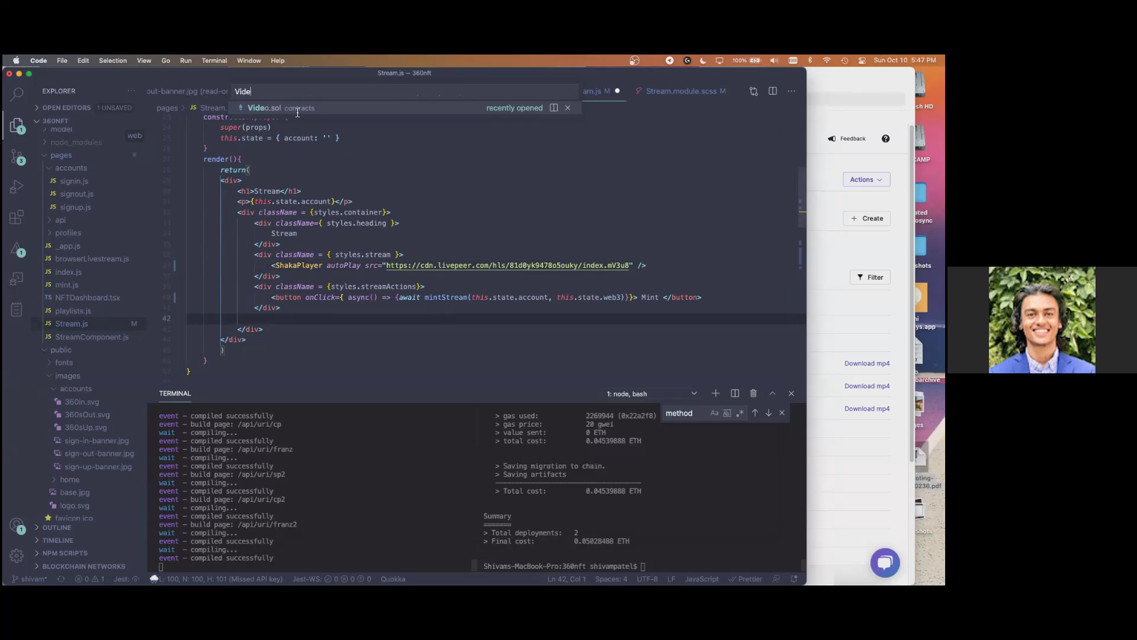Screen dimensions: 1137x640
Task: Go to next terminal find match
Action: coord(769,413)
